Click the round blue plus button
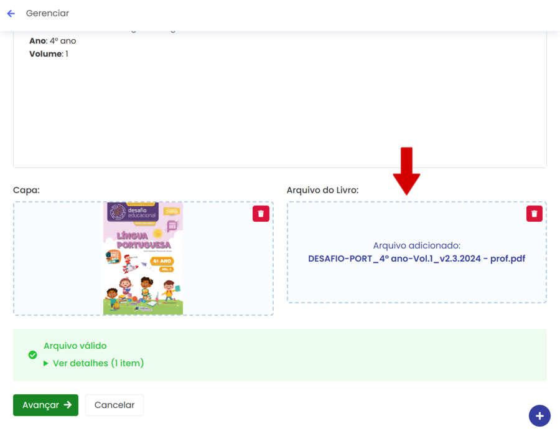The width and height of the screenshot is (560, 436). tap(539, 416)
